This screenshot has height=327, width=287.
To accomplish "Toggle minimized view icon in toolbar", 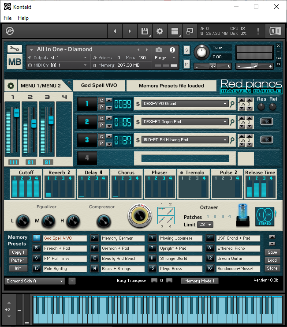I will click(190, 31).
